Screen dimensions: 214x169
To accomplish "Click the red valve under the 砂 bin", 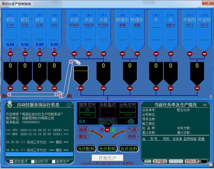I will pyautogui.click(x=54, y=54).
